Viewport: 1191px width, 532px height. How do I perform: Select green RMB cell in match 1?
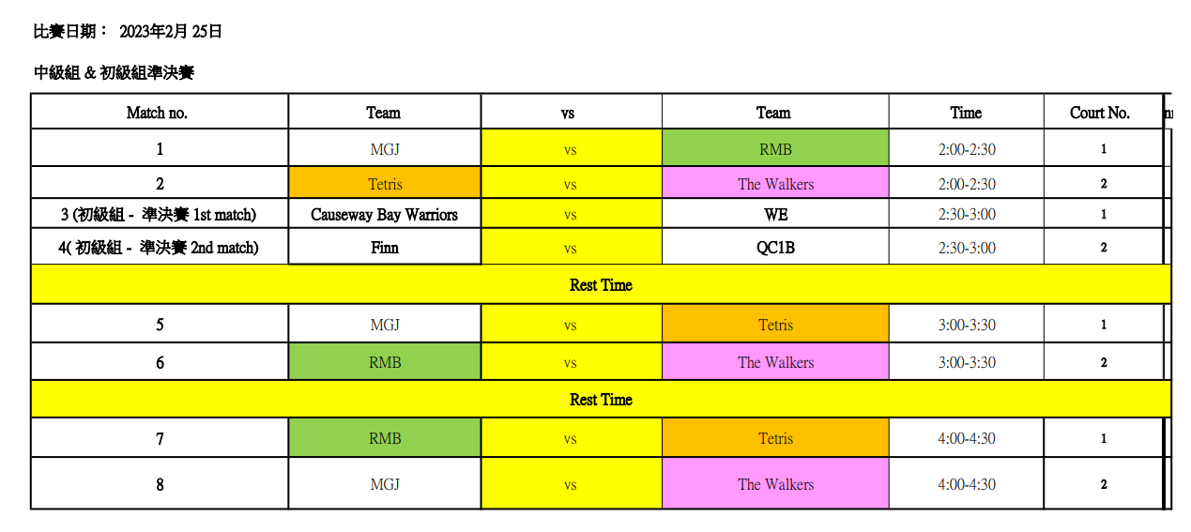point(775,148)
